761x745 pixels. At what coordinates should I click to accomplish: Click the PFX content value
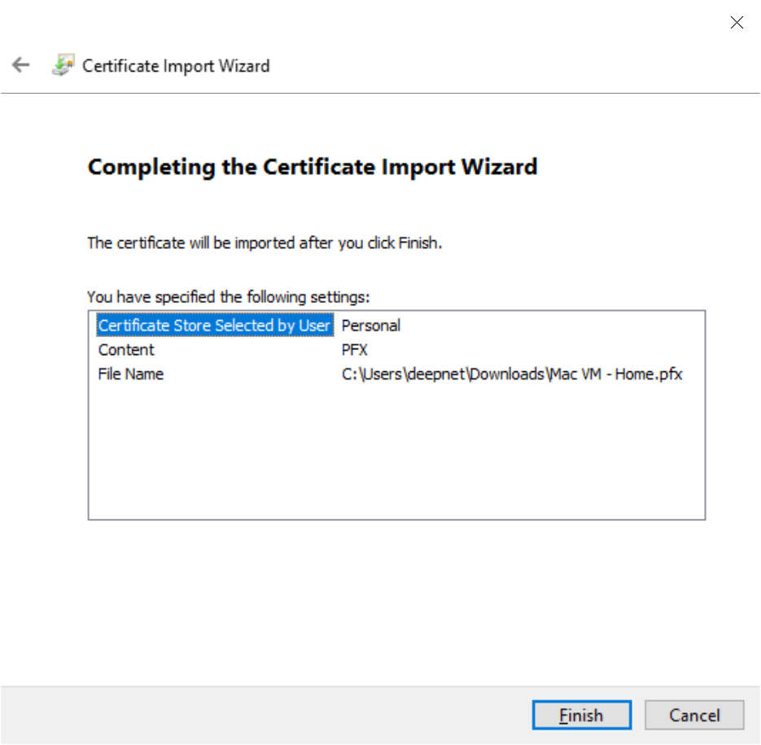355,350
